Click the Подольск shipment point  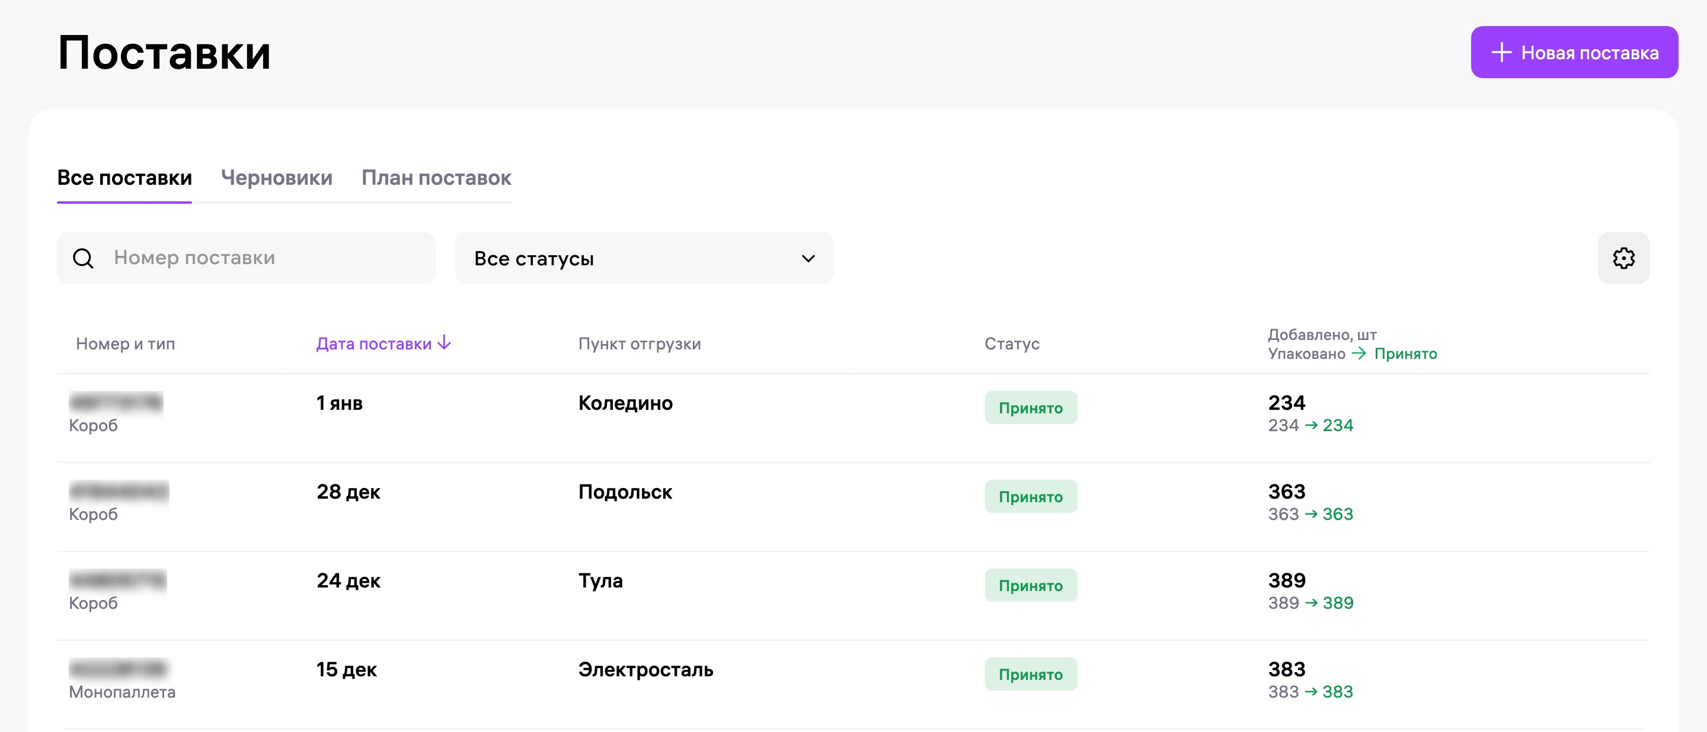(x=625, y=491)
